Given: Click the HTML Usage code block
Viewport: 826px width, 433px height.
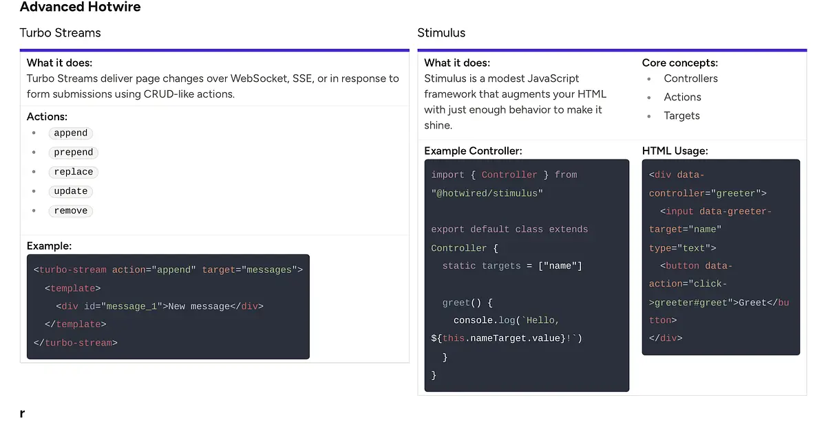Looking at the screenshot, I should (721, 257).
